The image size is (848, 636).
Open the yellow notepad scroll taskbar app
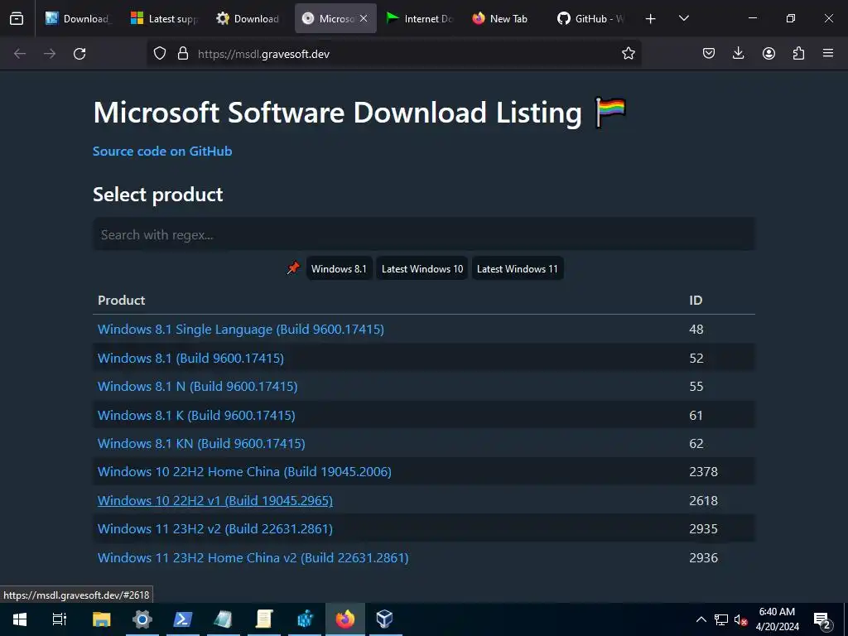tap(264, 619)
